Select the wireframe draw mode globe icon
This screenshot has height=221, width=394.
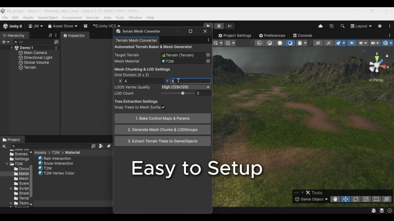coord(259,43)
